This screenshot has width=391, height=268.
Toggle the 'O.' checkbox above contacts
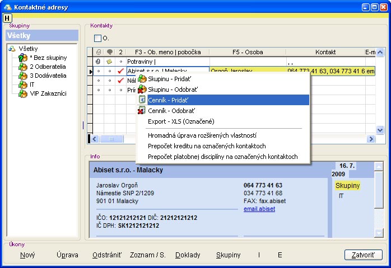pos(98,38)
